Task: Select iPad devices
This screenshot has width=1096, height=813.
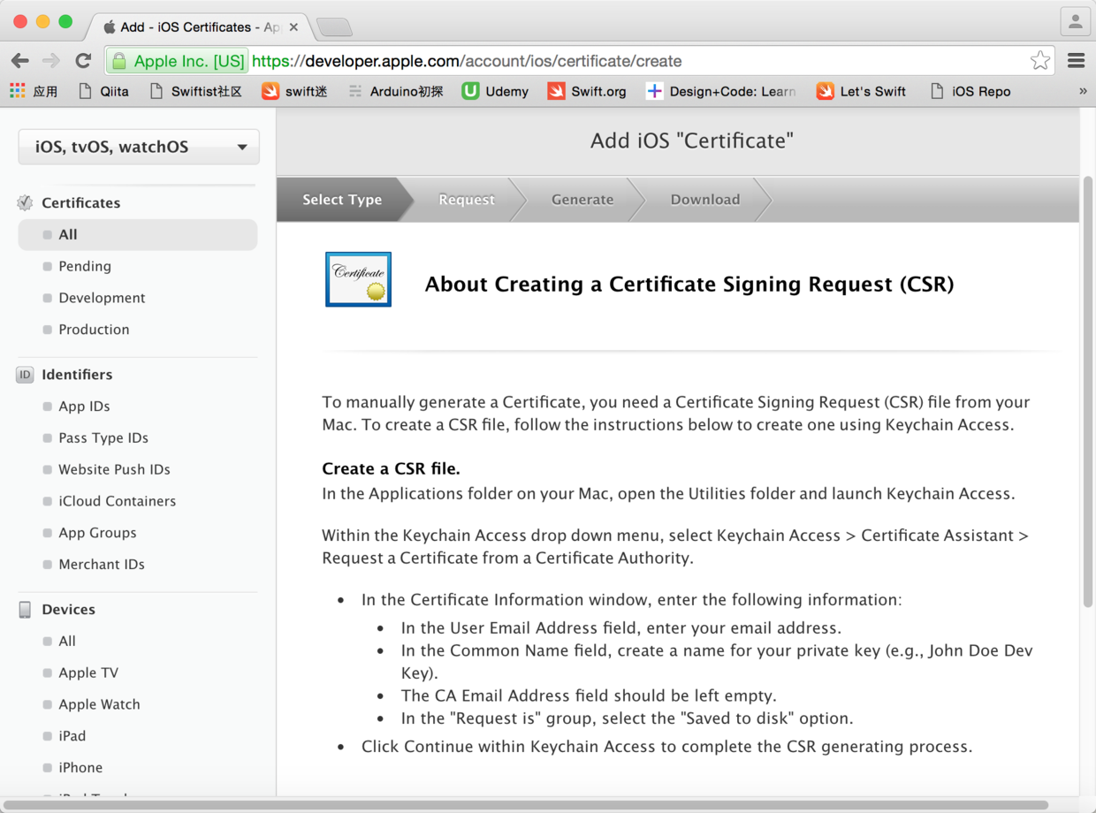Action: (72, 736)
